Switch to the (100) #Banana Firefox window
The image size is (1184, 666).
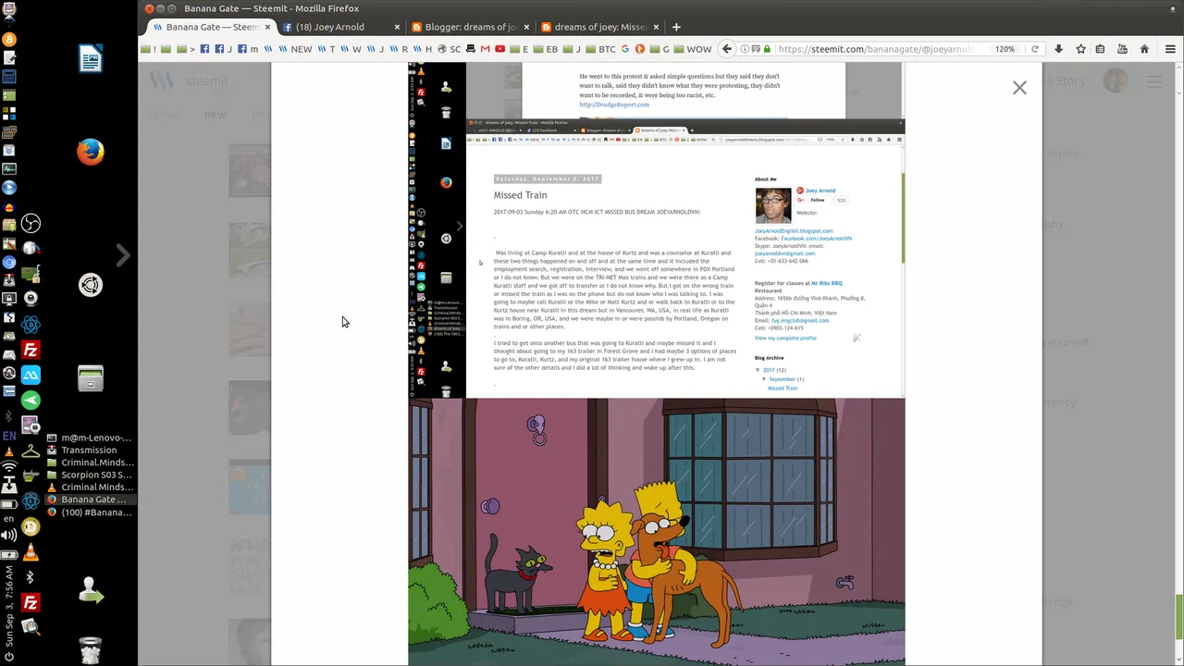click(90, 512)
